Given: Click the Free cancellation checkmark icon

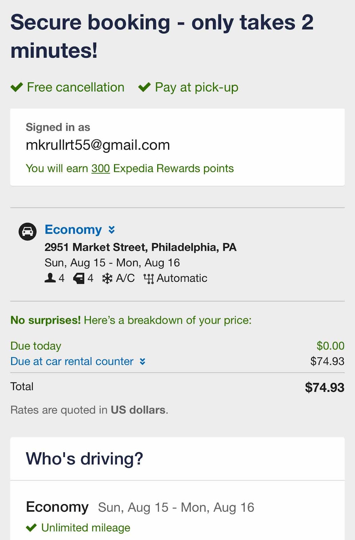Looking at the screenshot, I should tap(17, 87).
